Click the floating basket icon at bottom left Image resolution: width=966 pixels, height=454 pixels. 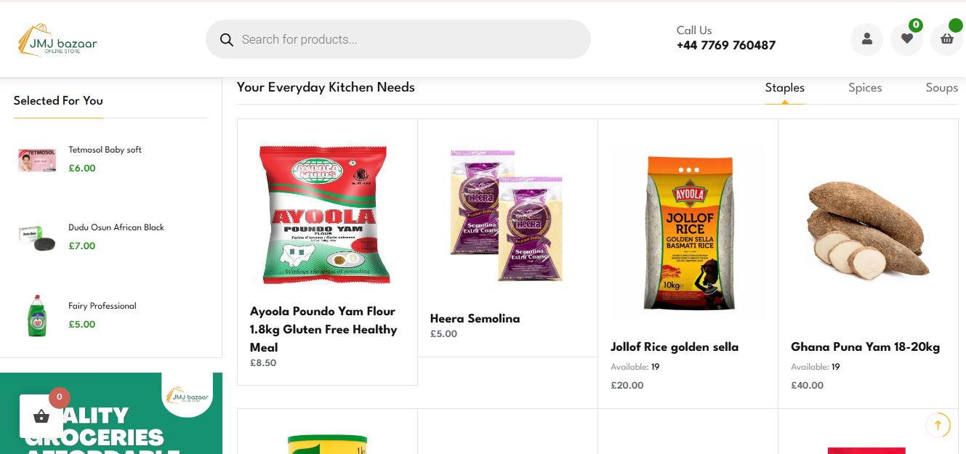(x=41, y=416)
